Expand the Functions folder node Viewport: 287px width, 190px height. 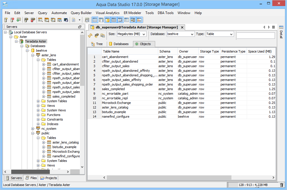pos(38,115)
